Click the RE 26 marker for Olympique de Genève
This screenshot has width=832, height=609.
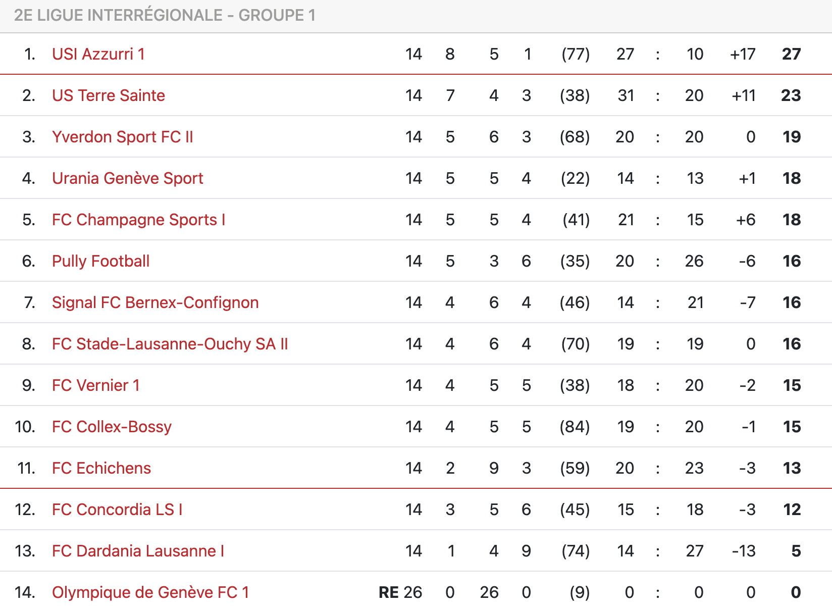[400, 592]
